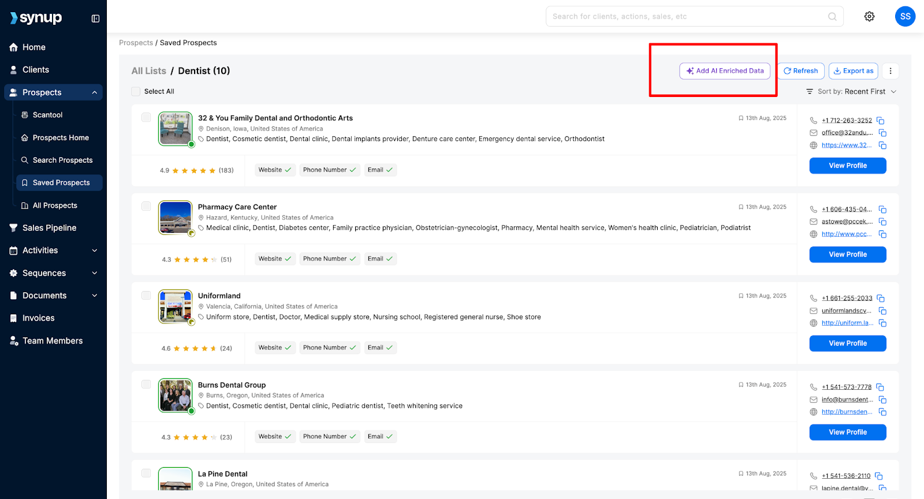Open Pharmacy Care Center thumbnail
Viewport: 924px width, 499px height.
click(176, 217)
